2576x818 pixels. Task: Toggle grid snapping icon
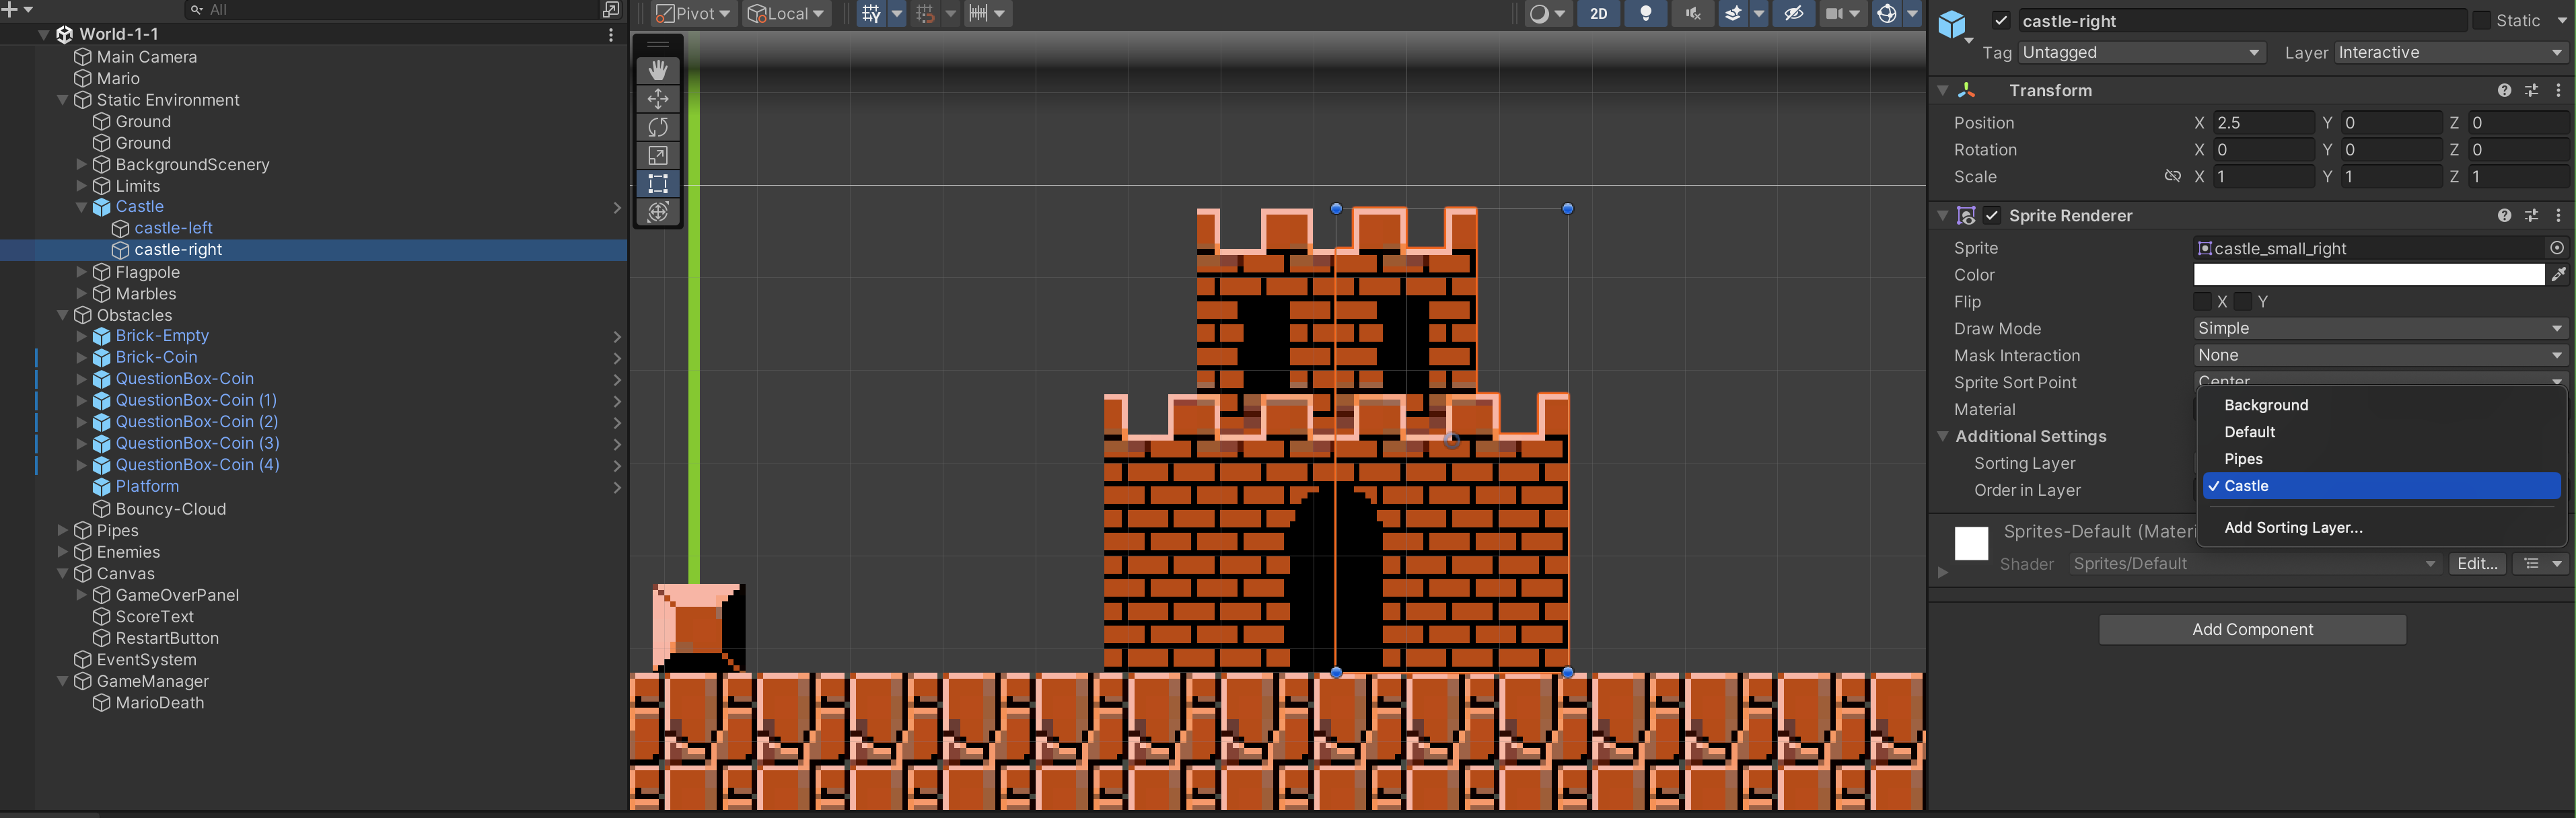point(871,13)
